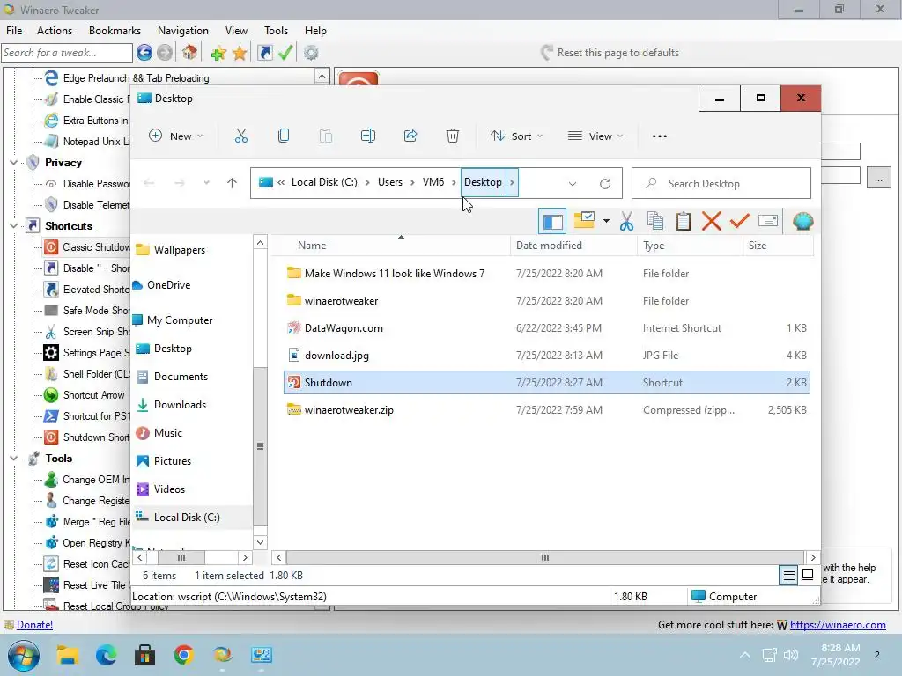Screen dimensions: 902x676
Task: Open the Bookmarks menu
Action: (x=115, y=31)
